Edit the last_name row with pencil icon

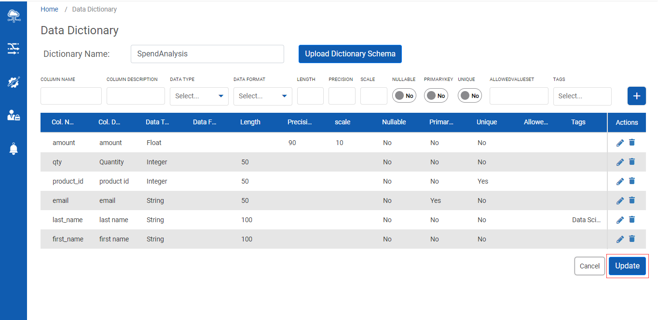tap(620, 220)
